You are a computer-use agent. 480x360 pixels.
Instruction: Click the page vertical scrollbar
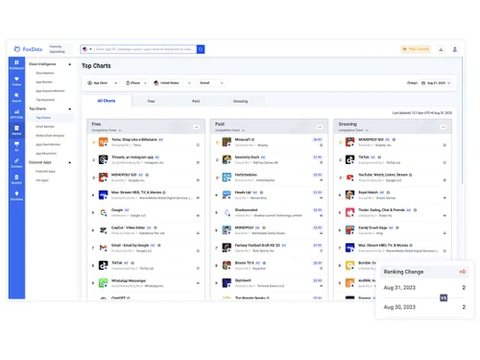click(x=462, y=122)
